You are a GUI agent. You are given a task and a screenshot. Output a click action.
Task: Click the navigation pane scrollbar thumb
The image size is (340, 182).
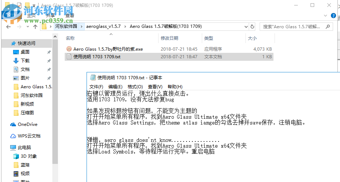pos(55,102)
